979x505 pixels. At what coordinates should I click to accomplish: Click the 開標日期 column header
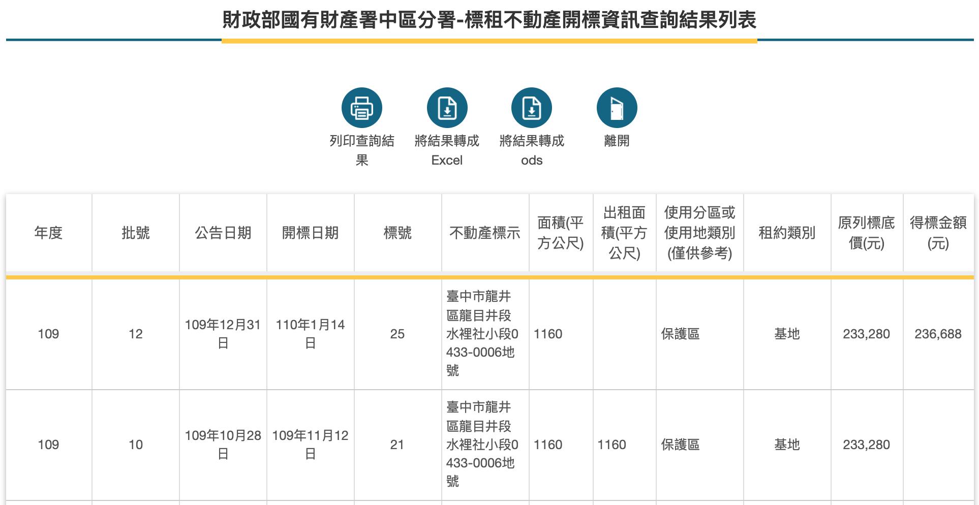[x=311, y=233]
